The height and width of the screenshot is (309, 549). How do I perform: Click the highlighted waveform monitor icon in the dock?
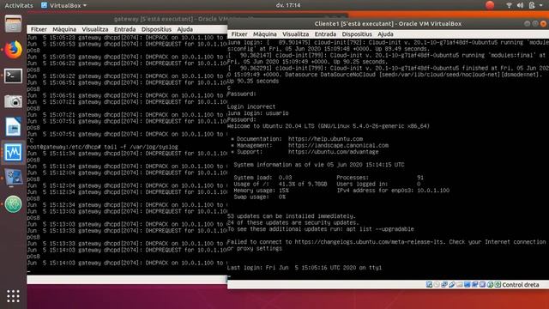pyautogui.click(x=14, y=153)
